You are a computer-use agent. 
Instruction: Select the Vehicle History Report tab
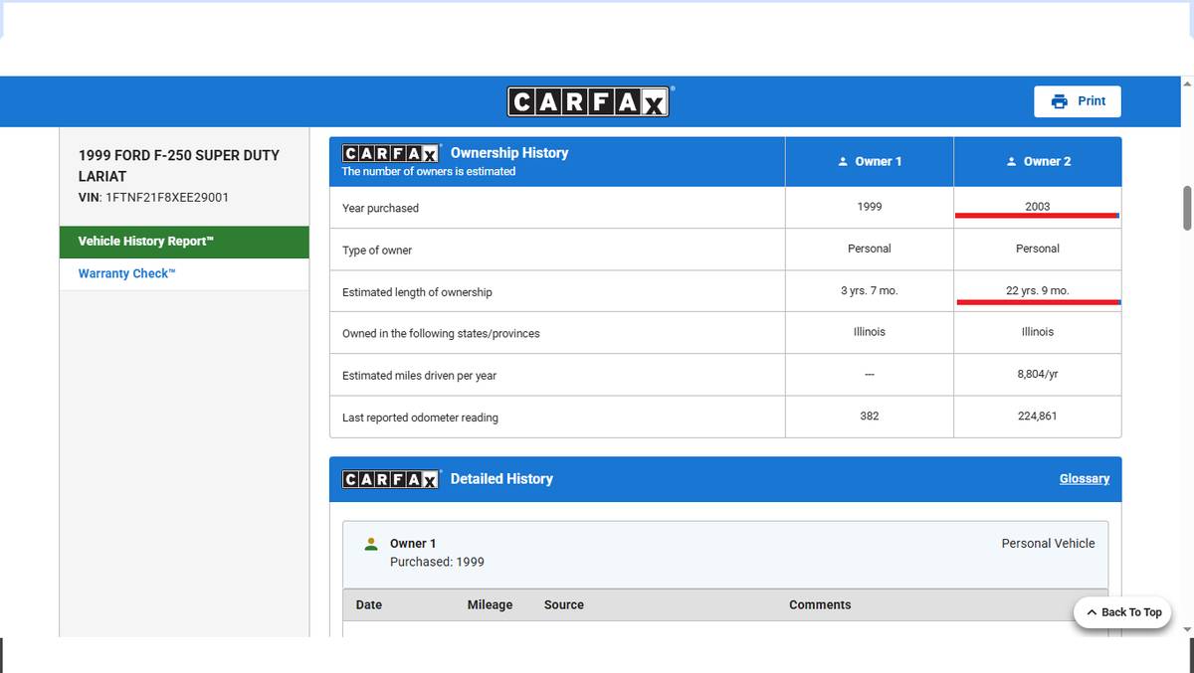coord(146,242)
